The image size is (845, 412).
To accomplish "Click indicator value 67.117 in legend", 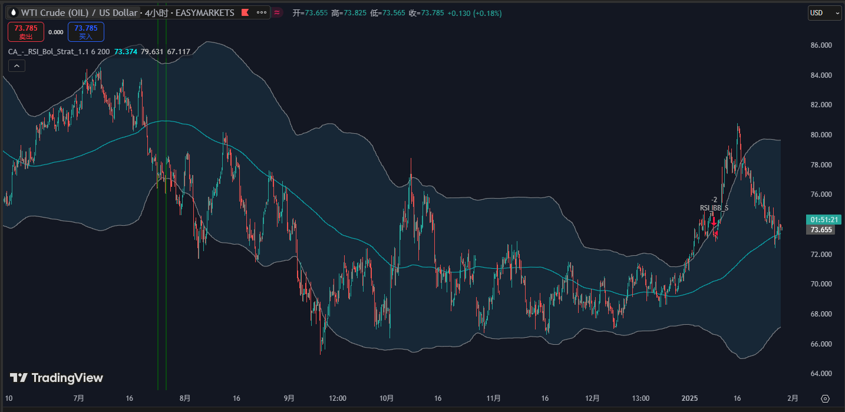I will point(179,52).
